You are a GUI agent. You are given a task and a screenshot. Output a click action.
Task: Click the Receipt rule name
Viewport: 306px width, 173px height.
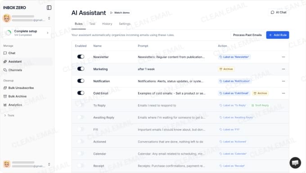[x=99, y=166]
